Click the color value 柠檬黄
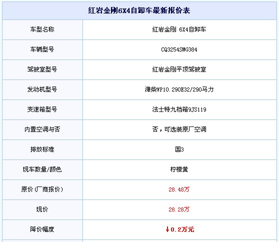This screenshot has height=242, width=279. (x=179, y=169)
